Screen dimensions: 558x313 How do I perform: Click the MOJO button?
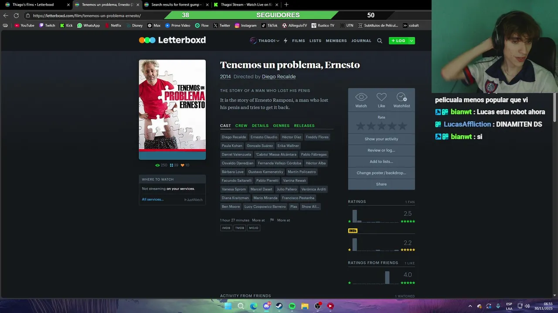254,228
